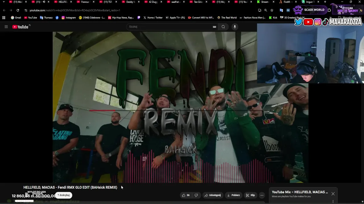The width and height of the screenshot is (364, 204).
Task: Close the Francuz tab
Action: pos(93,2)
